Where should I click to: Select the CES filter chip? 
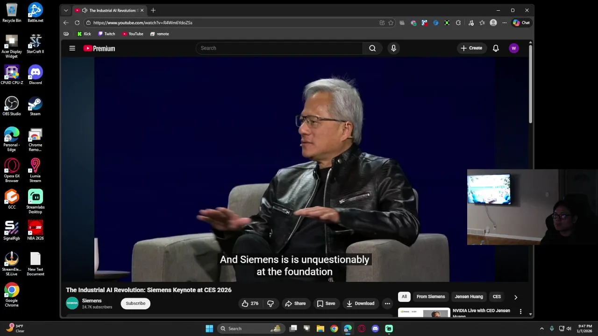point(497,297)
